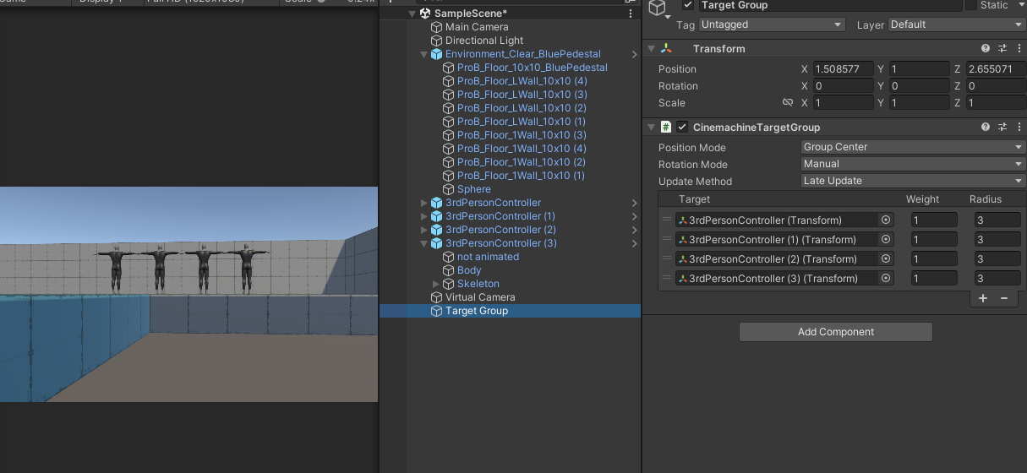Open CinemachineTargetGroup presets

[1002, 127]
